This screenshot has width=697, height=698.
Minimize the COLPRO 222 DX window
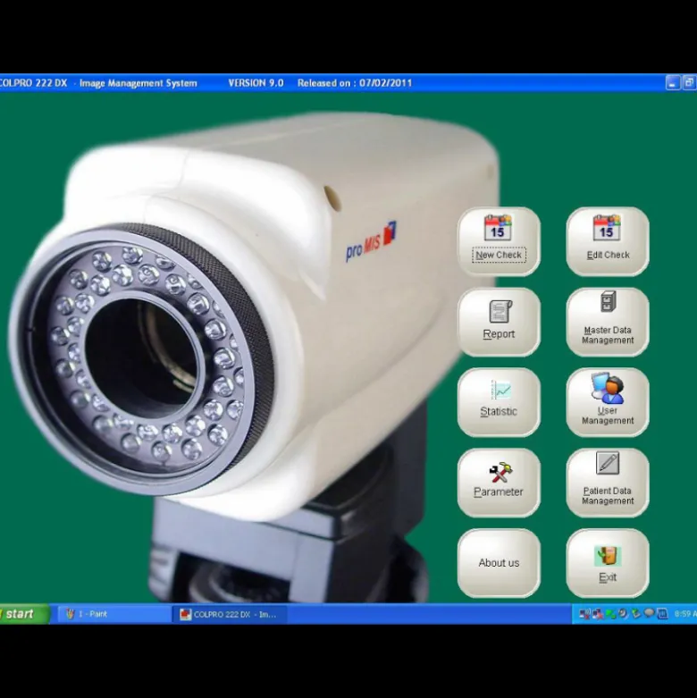[672, 83]
